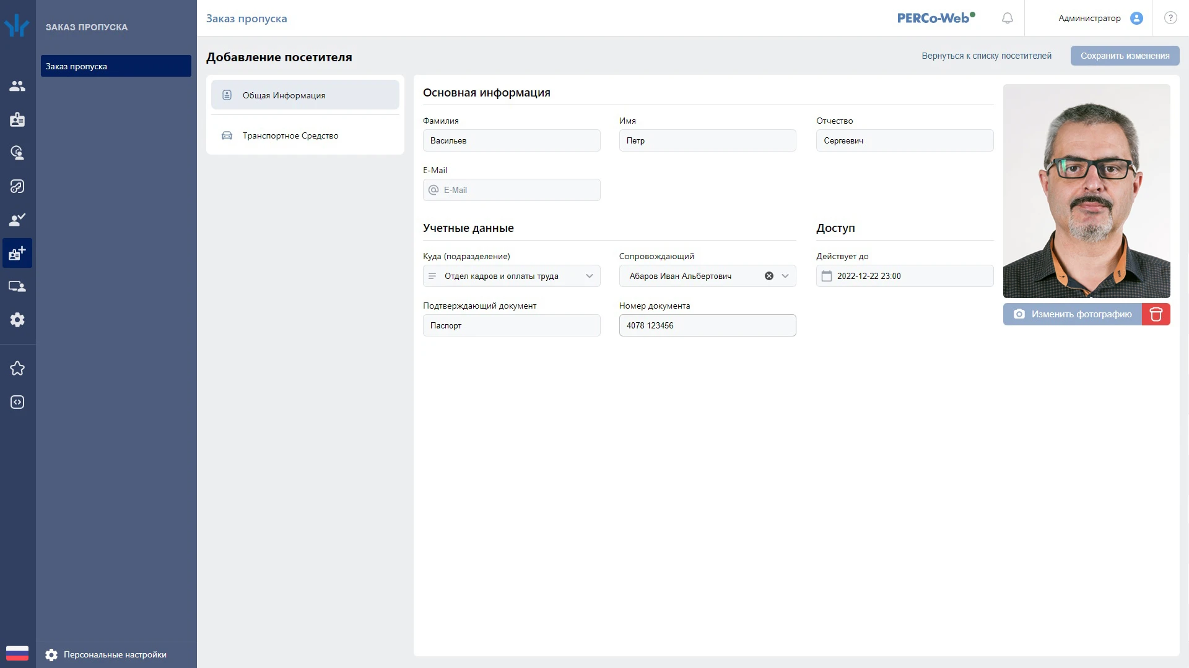Click Сохранить изменения button
The width and height of the screenshot is (1189, 668).
coord(1125,56)
